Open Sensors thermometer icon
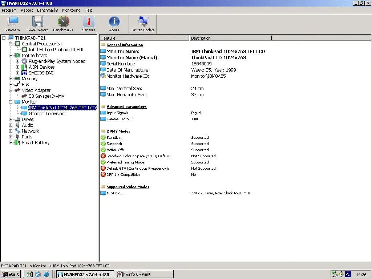Viewport: 372px width, 279px height. (x=89, y=21)
